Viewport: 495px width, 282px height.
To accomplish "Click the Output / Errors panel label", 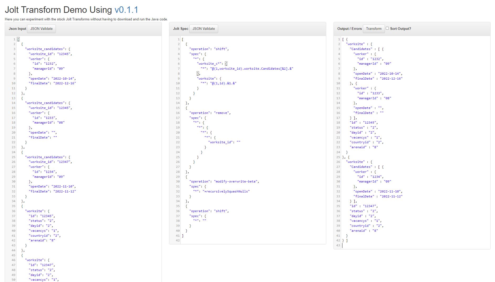I will click(349, 29).
